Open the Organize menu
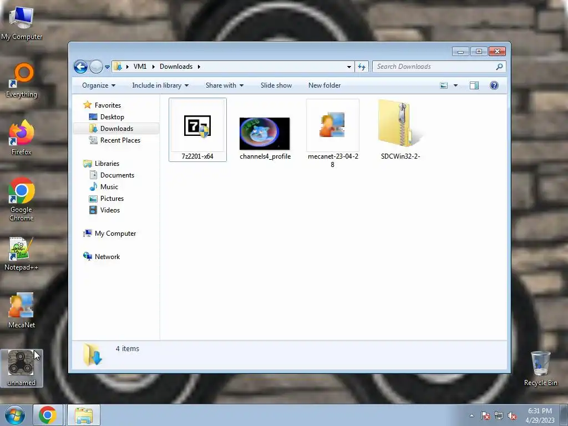This screenshot has width=568, height=426. coord(99,85)
